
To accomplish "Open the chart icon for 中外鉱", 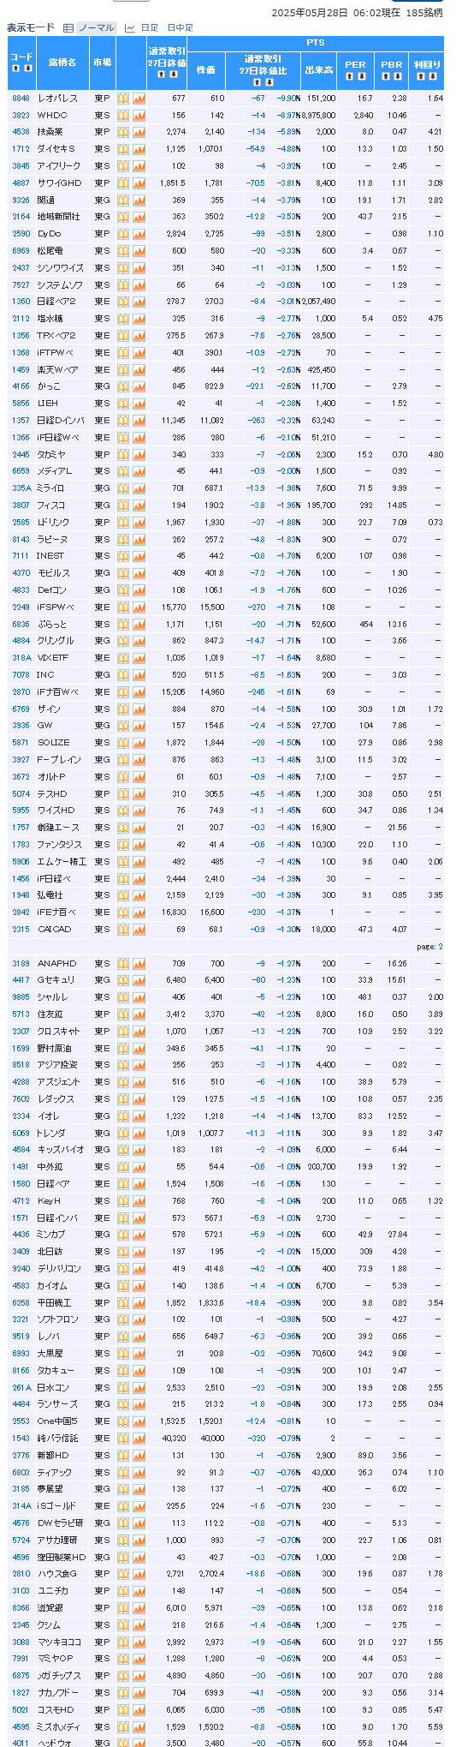I will tap(139, 1166).
